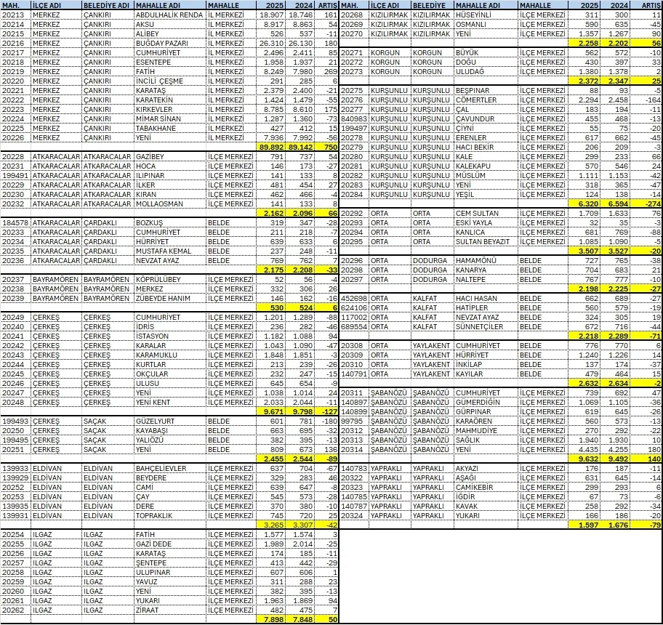The width and height of the screenshot is (663, 625).
Task: Select yellow total cell 89.892
Action: tap(272, 146)
